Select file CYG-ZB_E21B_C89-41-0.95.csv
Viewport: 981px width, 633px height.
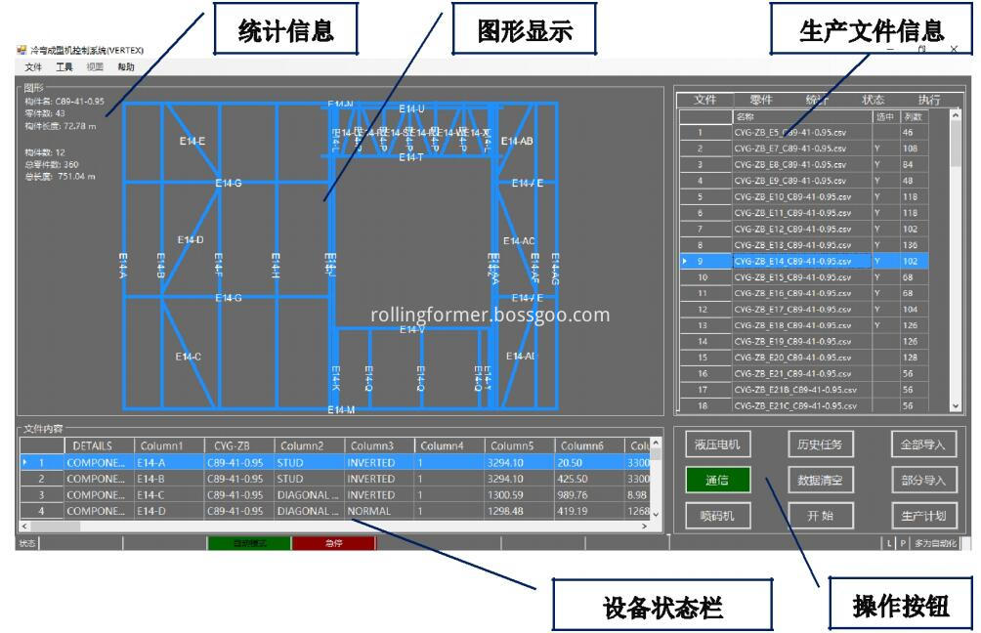(803, 390)
